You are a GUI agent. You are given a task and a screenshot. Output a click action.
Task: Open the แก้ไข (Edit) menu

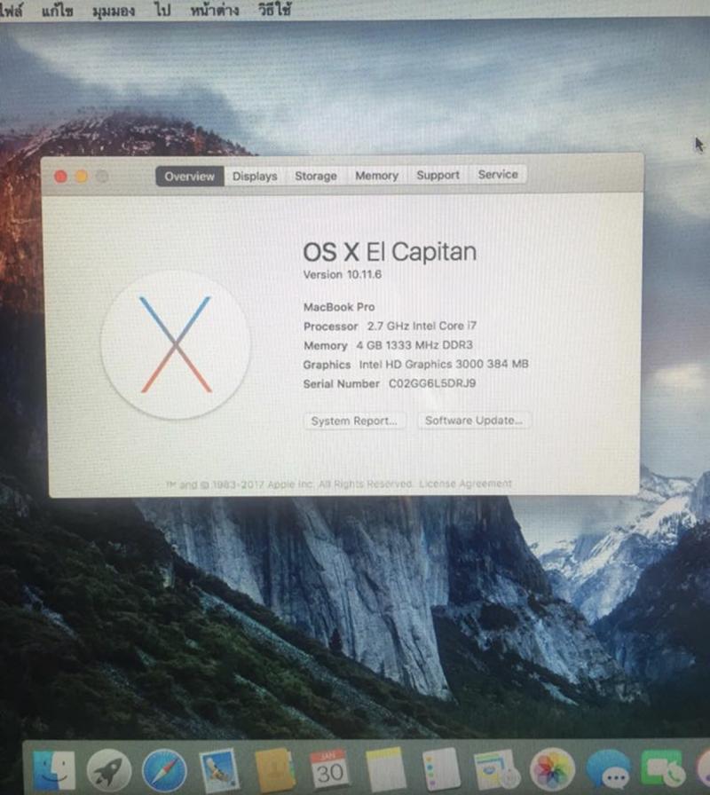tap(58, 11)
